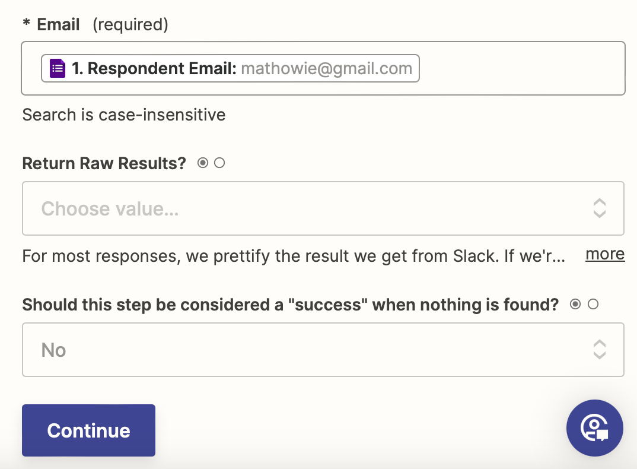Click the chevron arrows in Return Raw Results dropdown

pos(599,208)
